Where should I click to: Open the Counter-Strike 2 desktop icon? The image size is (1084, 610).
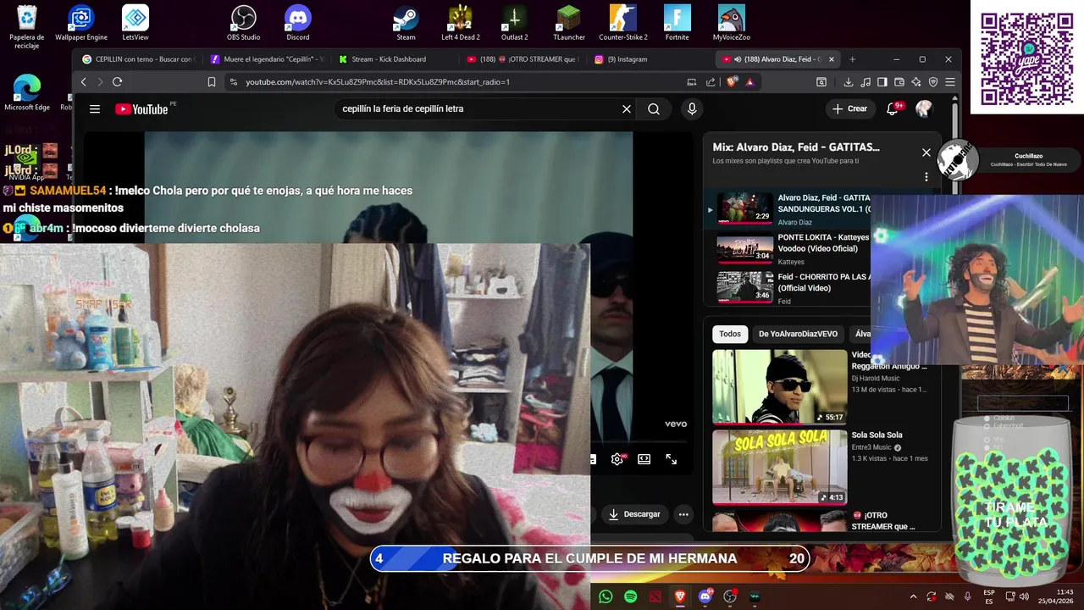(623, 23)
